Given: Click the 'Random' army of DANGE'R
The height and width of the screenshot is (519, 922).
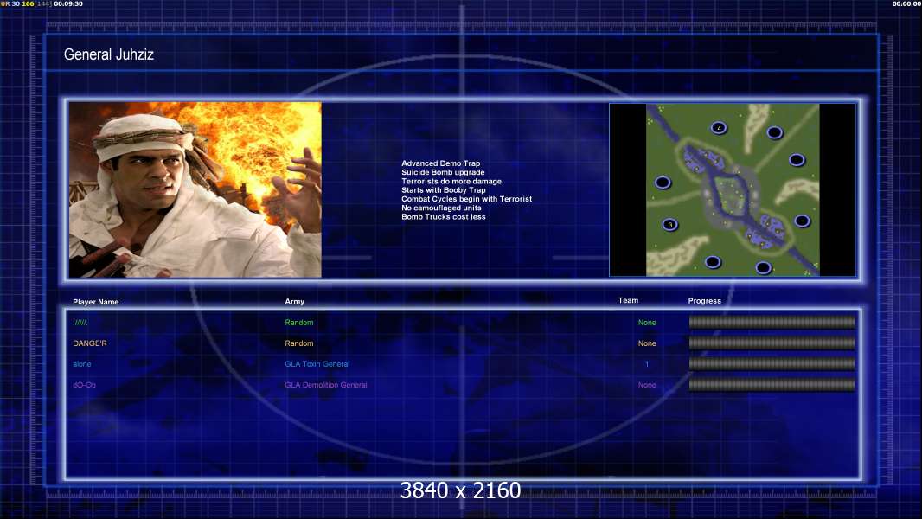Looking at the screenshot, I should click(x=298, y=343).
